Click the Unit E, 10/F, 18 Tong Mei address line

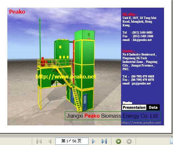(x=139, y=18)
